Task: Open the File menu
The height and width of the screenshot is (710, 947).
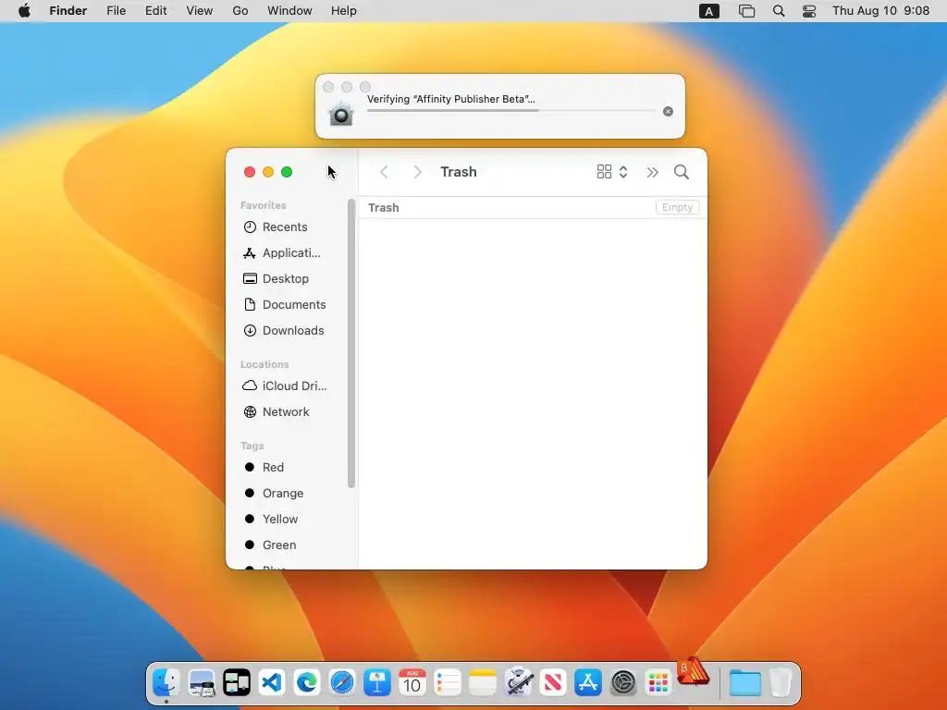Action: pyautogui.click(x=116, y=11)
